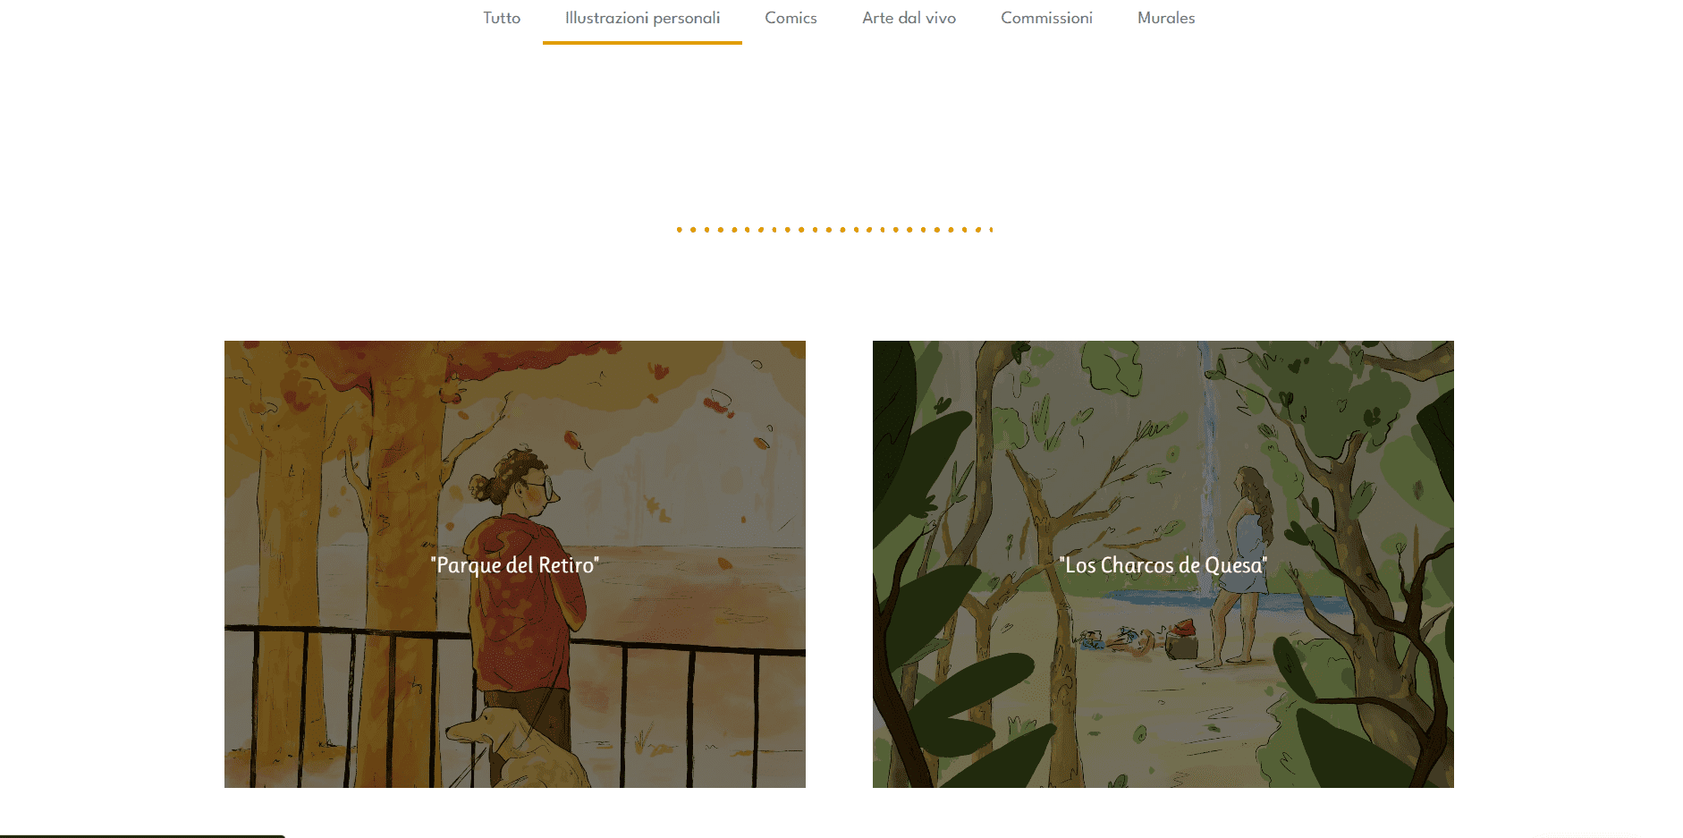
Task: Switch to the Tutto filter tab
Action: click(502, 18)
